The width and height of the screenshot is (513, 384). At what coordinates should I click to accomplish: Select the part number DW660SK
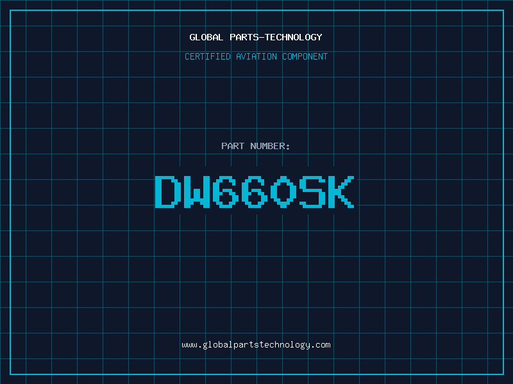tap(255, 192)
